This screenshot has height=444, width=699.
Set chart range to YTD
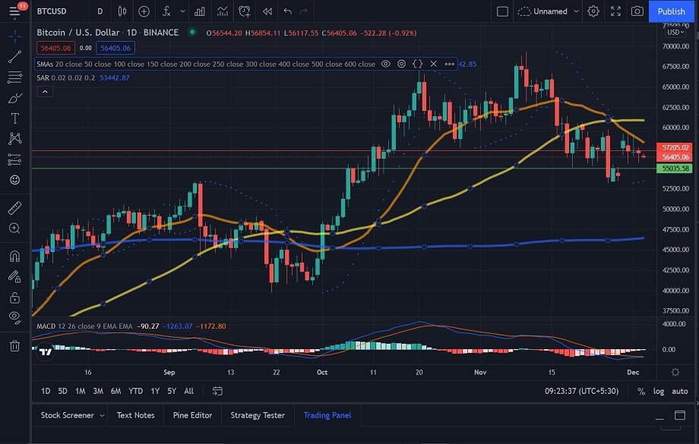(x=135, y=391)
